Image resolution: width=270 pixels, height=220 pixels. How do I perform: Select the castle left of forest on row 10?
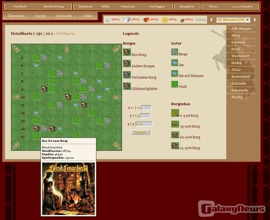68,97
